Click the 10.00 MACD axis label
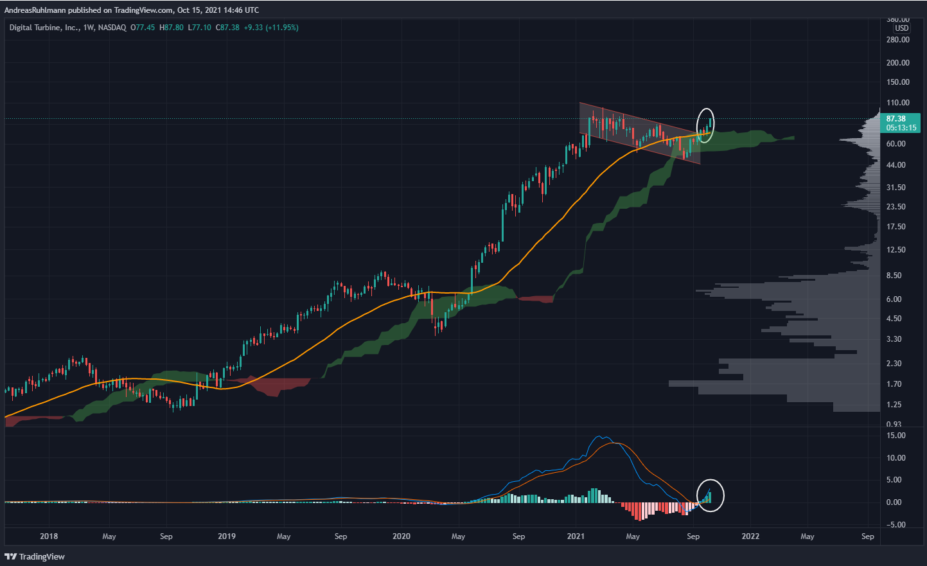Image resolution: width=927 pixels, height=566 pixels. tap(896, 458)
